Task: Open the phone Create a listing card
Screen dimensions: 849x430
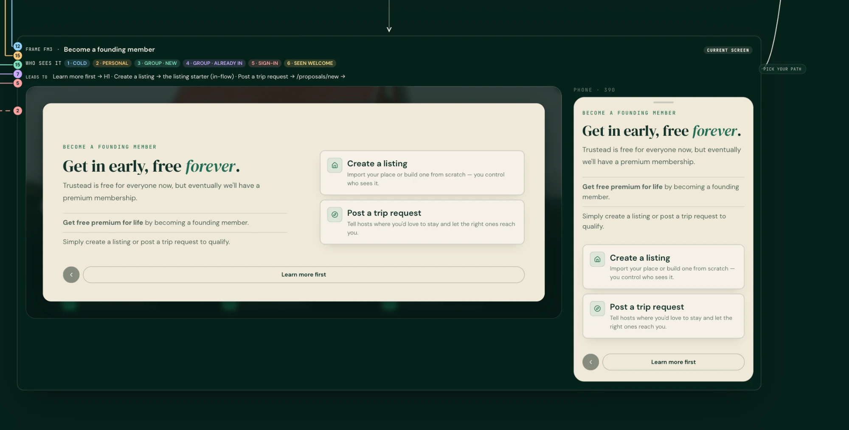Action: [663, 267]
